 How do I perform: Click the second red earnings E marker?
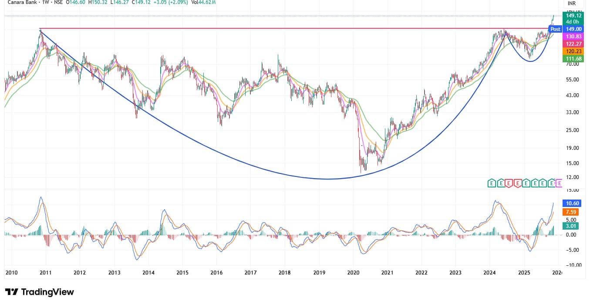[517, 183]
